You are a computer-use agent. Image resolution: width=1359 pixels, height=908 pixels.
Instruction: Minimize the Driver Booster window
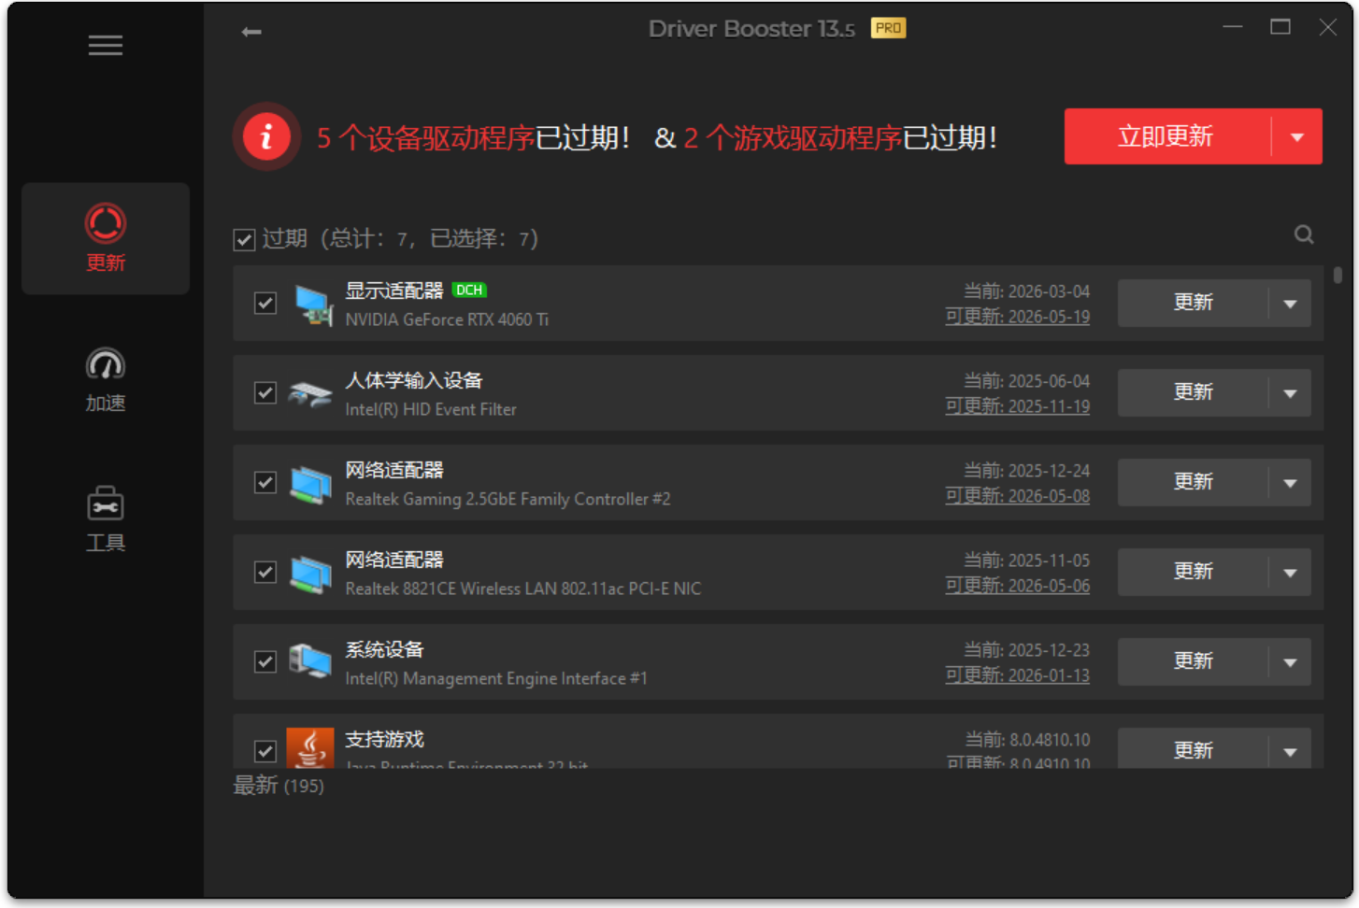pos(1233,27)
